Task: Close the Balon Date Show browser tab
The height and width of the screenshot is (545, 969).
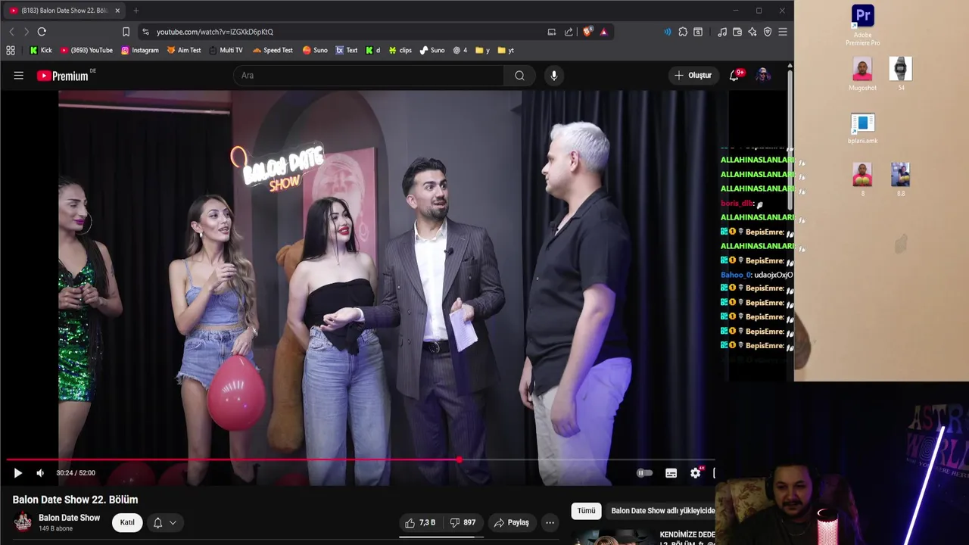Action: (117, 11)
